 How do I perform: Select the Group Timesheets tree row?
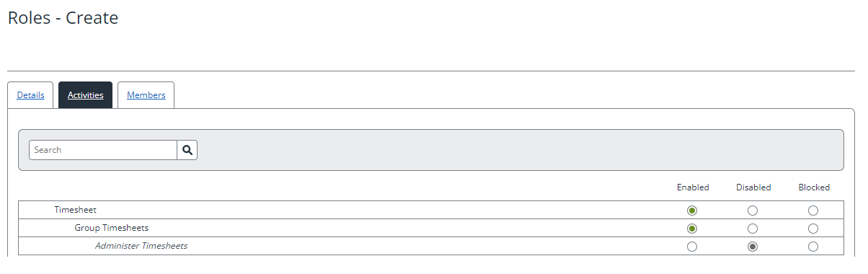coord(430,228)
